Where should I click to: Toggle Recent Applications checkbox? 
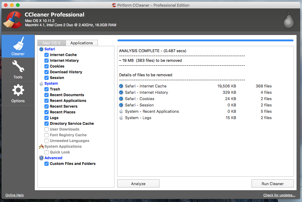[x=47, y=101]
